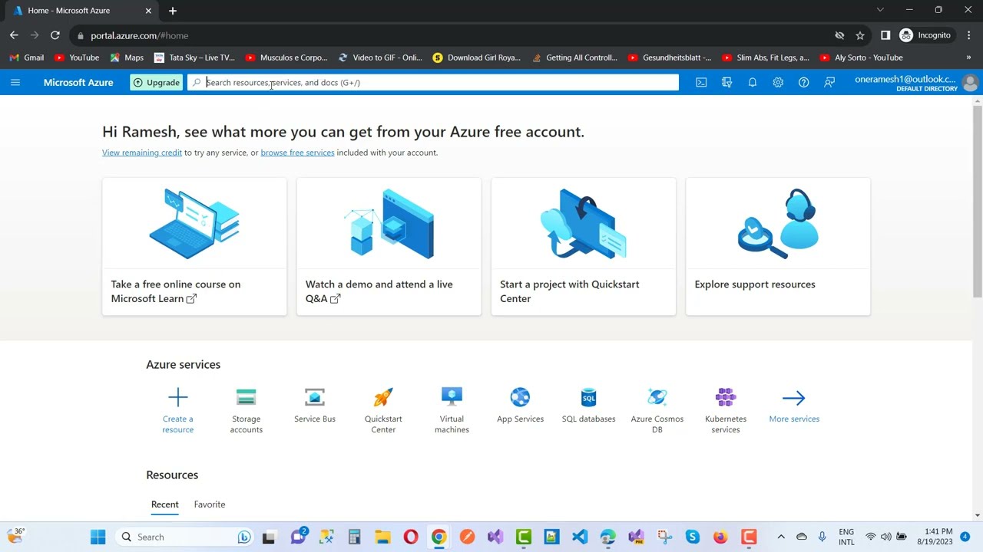Open App Services
Viewport: 983px width, 552px height.
520,405
